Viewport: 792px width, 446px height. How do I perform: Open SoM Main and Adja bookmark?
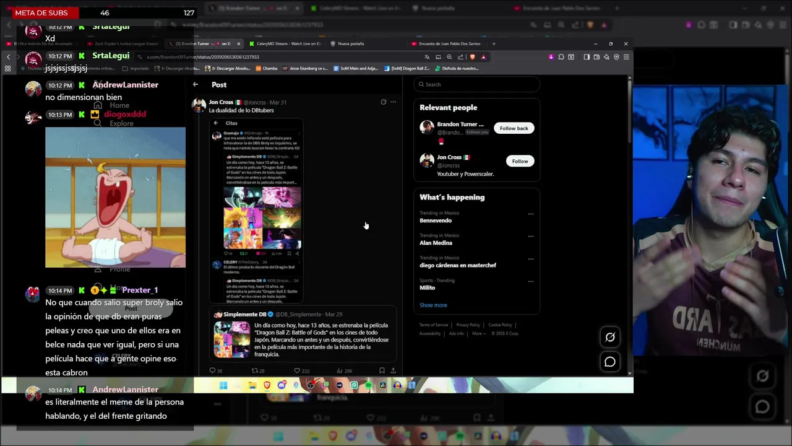pos(356,68)
